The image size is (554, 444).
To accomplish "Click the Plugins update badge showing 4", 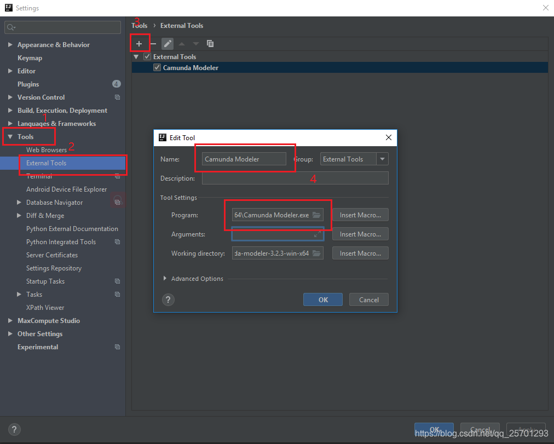I will coord(116,84).
